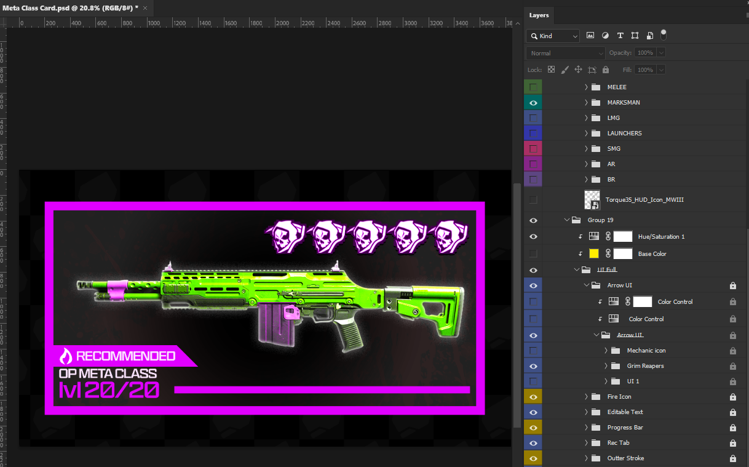Click lock icon on Arrow UI group
This screenshot has height=467, width=749.
click(732, 285)
